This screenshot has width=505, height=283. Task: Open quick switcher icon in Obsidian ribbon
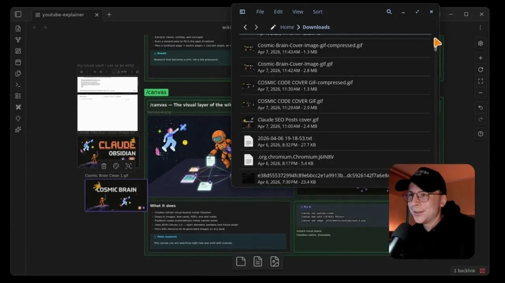click(18, 28)
